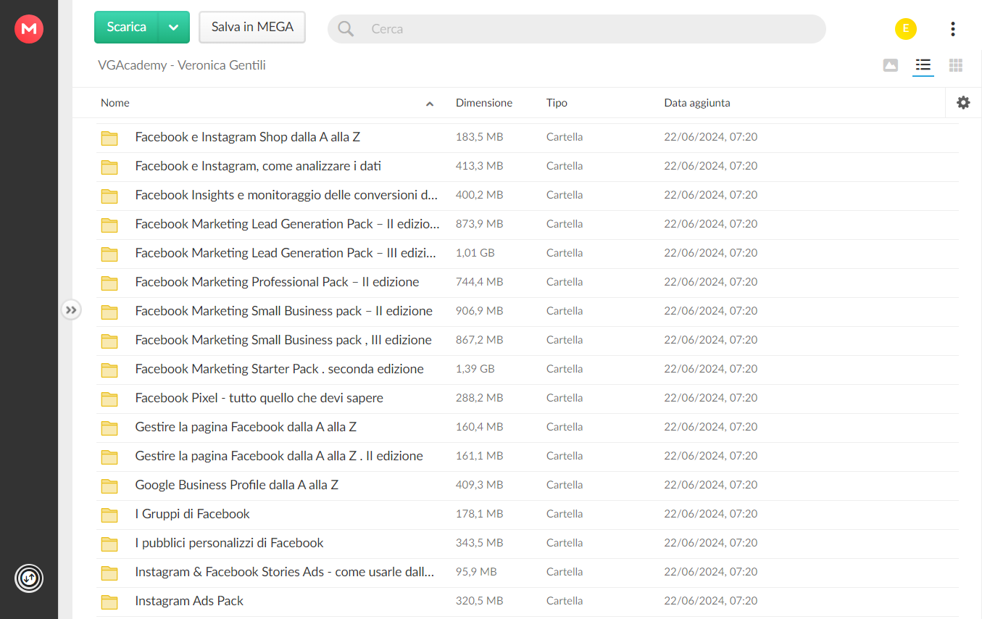
Task: Click the Salva in MEGA button
Action: [x=252, y=28]
